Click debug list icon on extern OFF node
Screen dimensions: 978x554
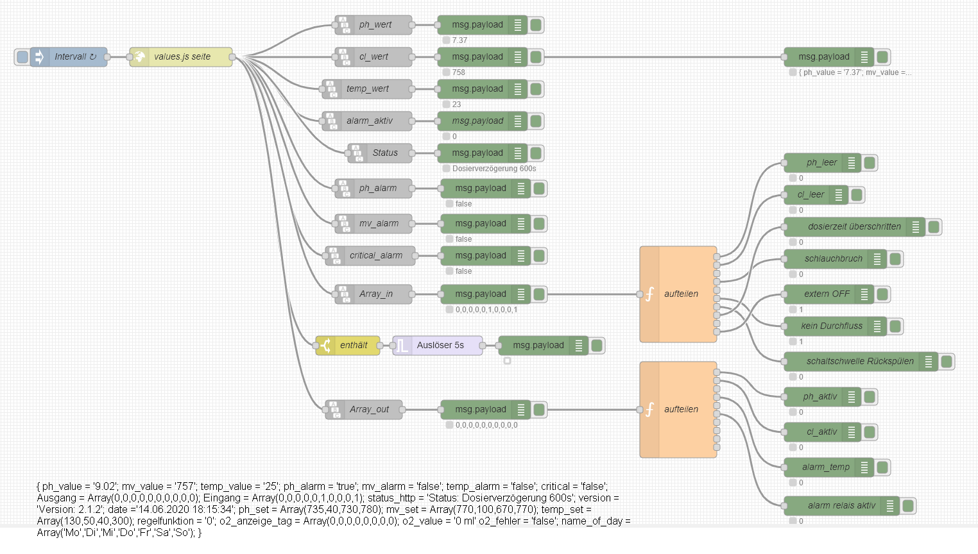pos(864,294)
